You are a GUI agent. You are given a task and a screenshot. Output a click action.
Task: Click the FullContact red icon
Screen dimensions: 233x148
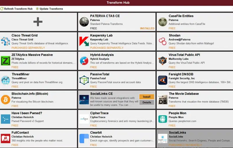click(6, 138)
